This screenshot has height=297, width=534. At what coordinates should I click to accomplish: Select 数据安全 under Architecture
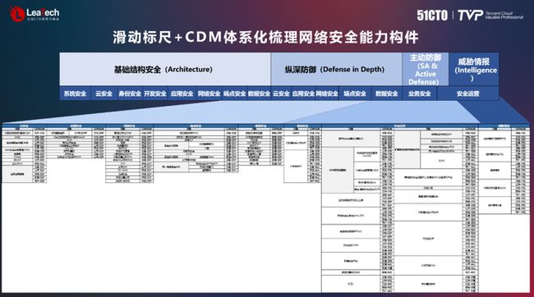tap(259, 94)
